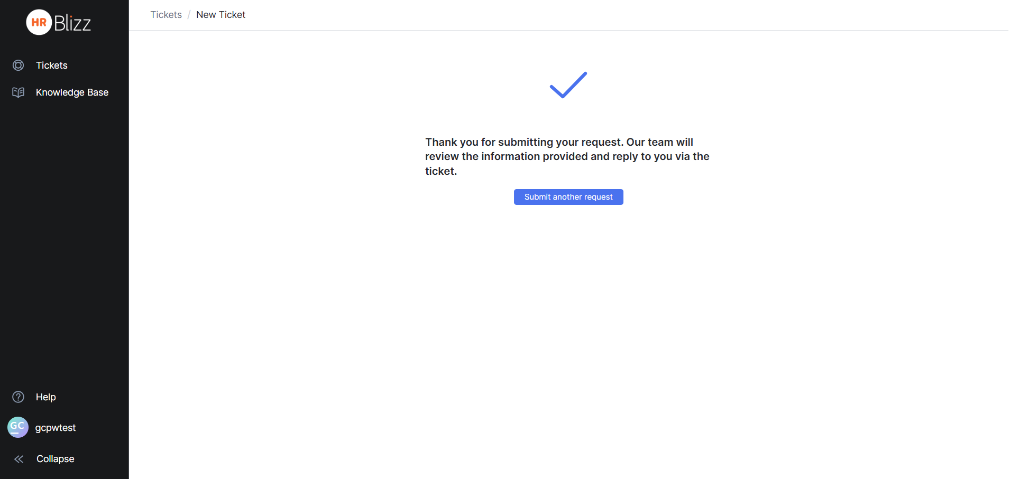Select the ticket life-ring icon next to Tickets
Image resolution: width=1011 pixels, height=479 pixels.
18,65
